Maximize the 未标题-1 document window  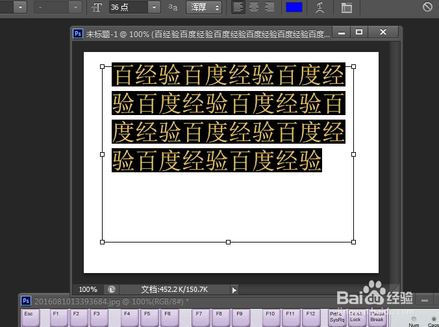359,33
